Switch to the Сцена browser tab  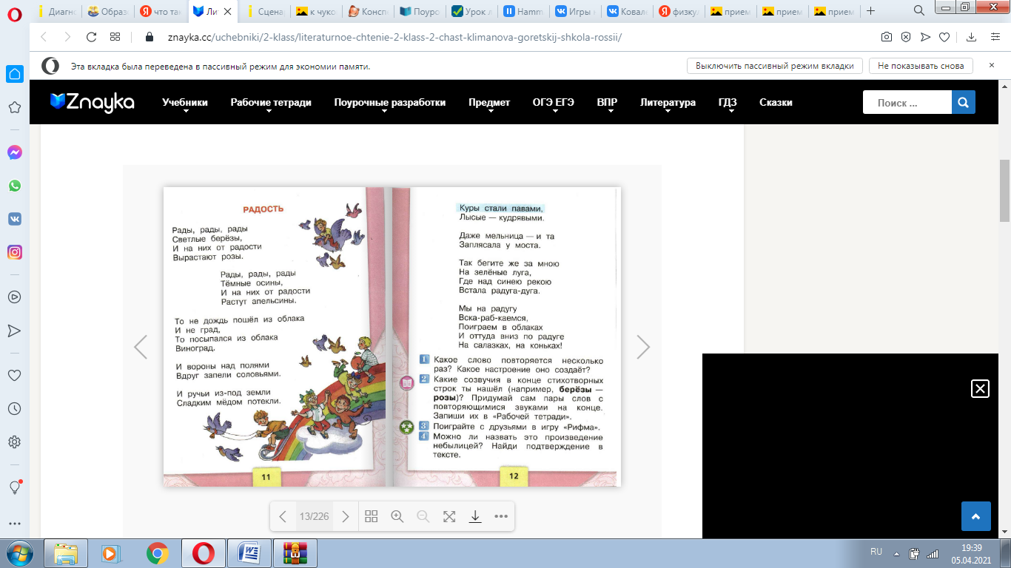pyautogui.click(x=265, y=11)
